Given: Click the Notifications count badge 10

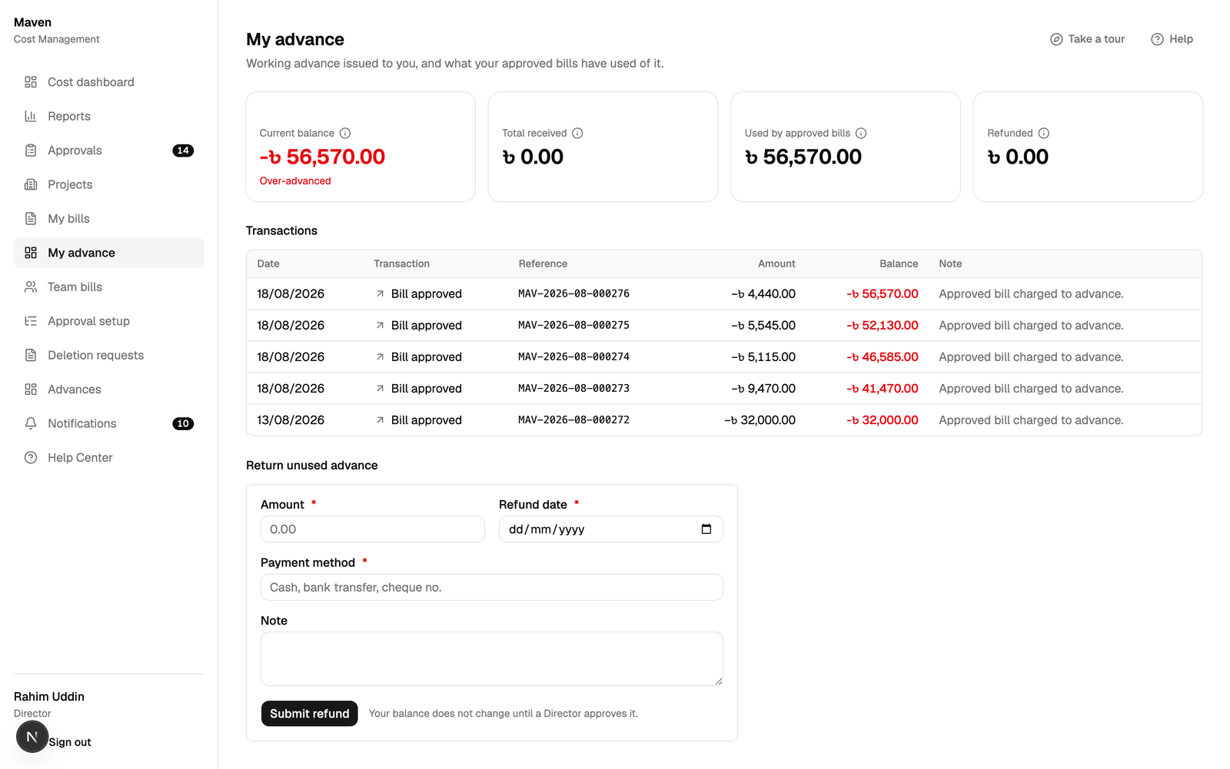Looking at the screenshot, I should pyautogui.click(x=183, y=423).
